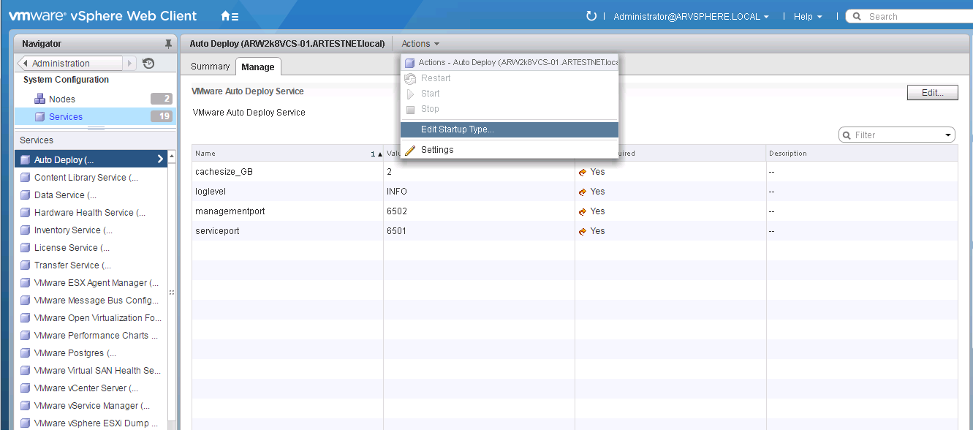The height and width of the screenshot is (430, 973).
Task: Click the Edit button
Action: pyautogui.click(x=932, y=92)
